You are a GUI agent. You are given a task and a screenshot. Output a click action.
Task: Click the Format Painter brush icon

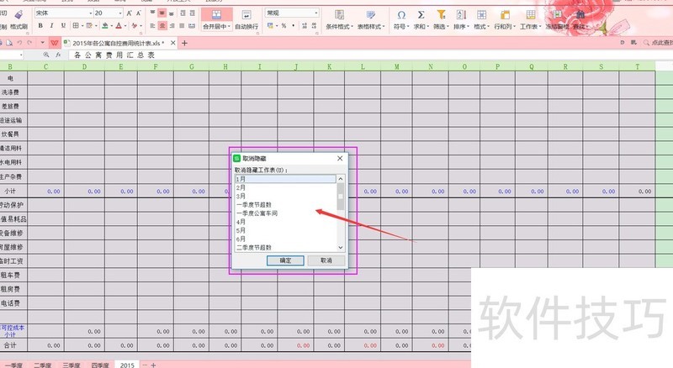point(19,14)
